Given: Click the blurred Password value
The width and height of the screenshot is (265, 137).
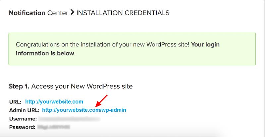Looking at the screenshot, I should pyautogui.click(x=54, y=127).
